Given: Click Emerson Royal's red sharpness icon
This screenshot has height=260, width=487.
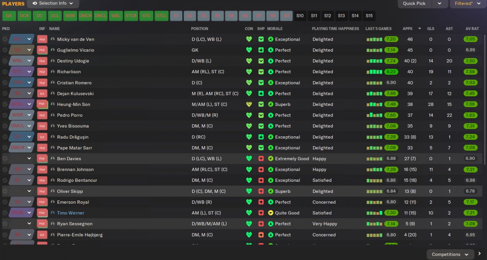Looking at the screenshot, I should click(261, 202).
